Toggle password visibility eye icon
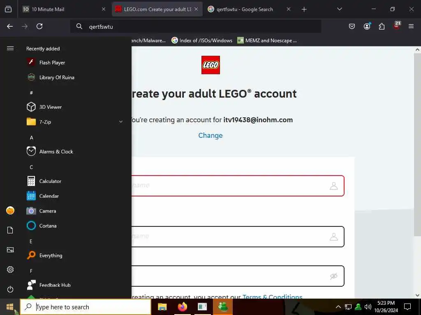 click(334, 276)
